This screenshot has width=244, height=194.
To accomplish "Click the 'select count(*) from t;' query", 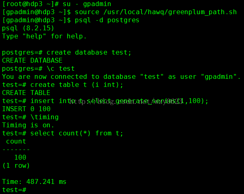I will [x=77, y=133].
